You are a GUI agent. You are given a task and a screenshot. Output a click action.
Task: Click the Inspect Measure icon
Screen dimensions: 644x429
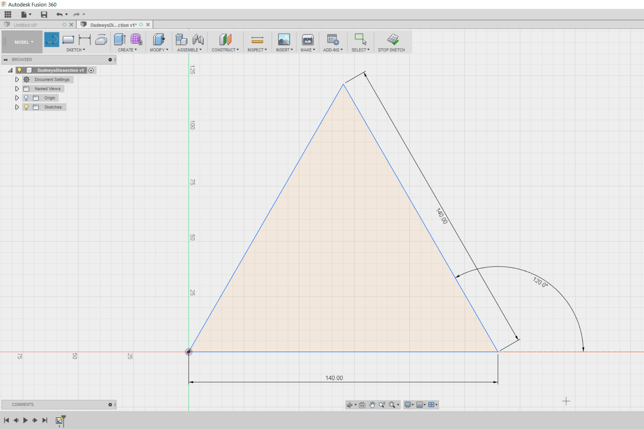[x=257, y=40]
